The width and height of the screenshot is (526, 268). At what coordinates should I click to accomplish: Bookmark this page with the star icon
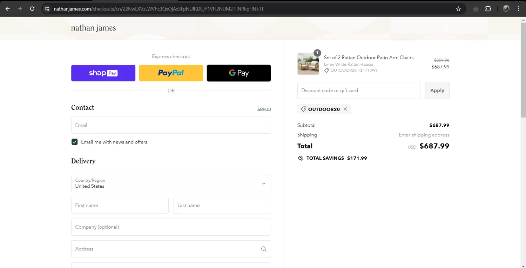click(x=458, y=9)
